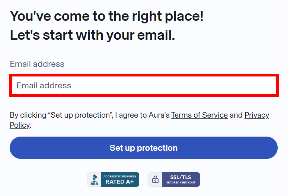Click the word "Policy" on the second line
287x196 pixels.
click(x=19, y=125)
